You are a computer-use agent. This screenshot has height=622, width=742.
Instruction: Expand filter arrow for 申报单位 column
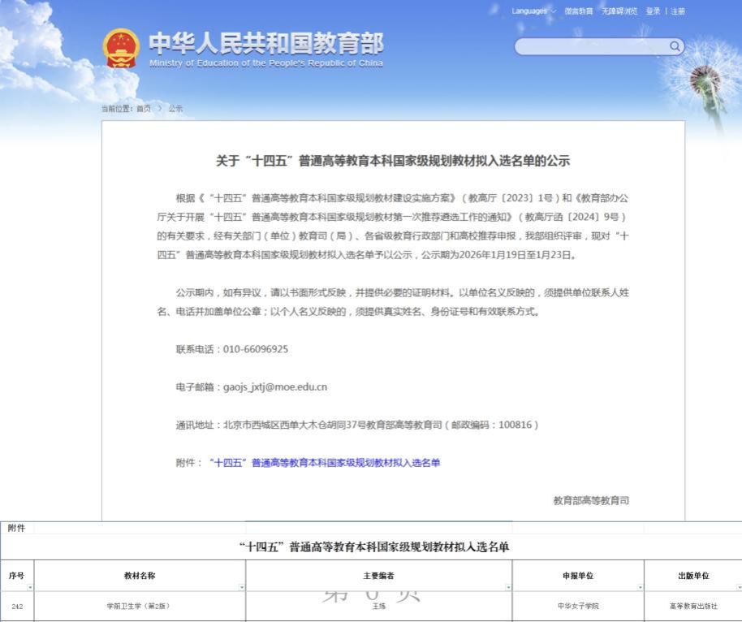pyautogui.click(x=640, y=587)
